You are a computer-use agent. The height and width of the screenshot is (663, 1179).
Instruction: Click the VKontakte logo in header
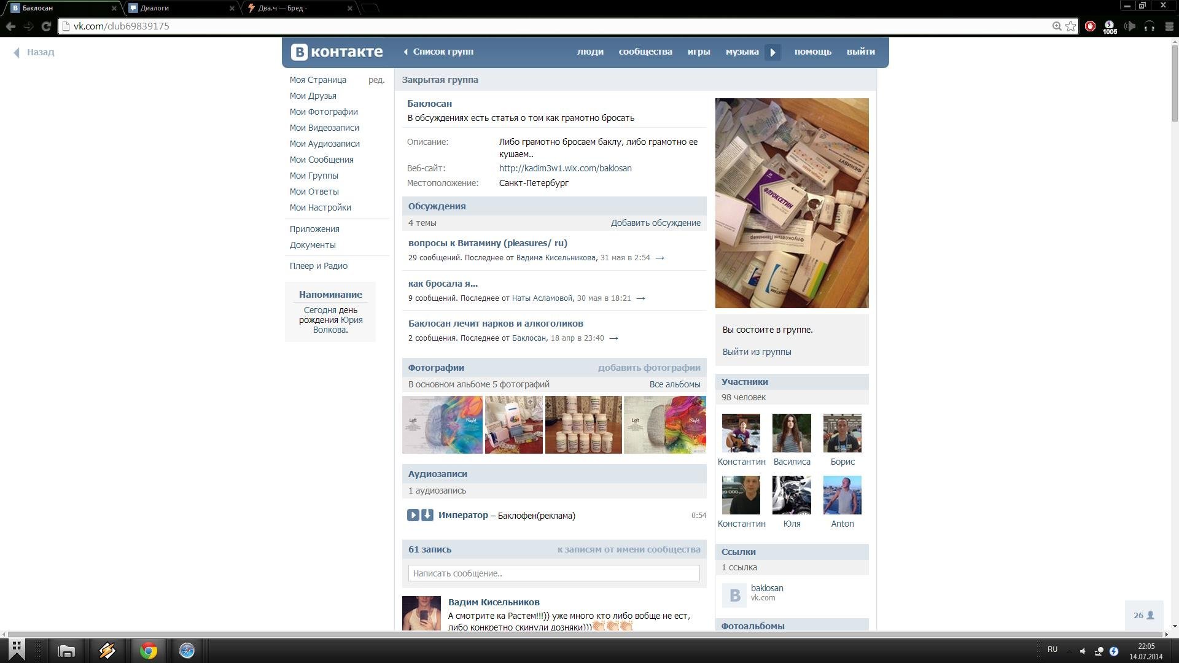pyautogui.click(x=337, y=52)
